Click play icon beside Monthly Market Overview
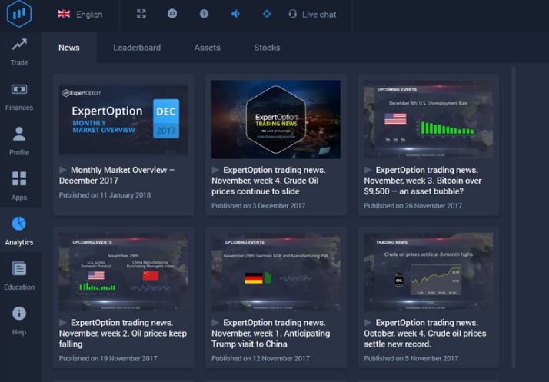Image resolution: width=549 pixels, height=382 pixels. click(x=63, y=170)
